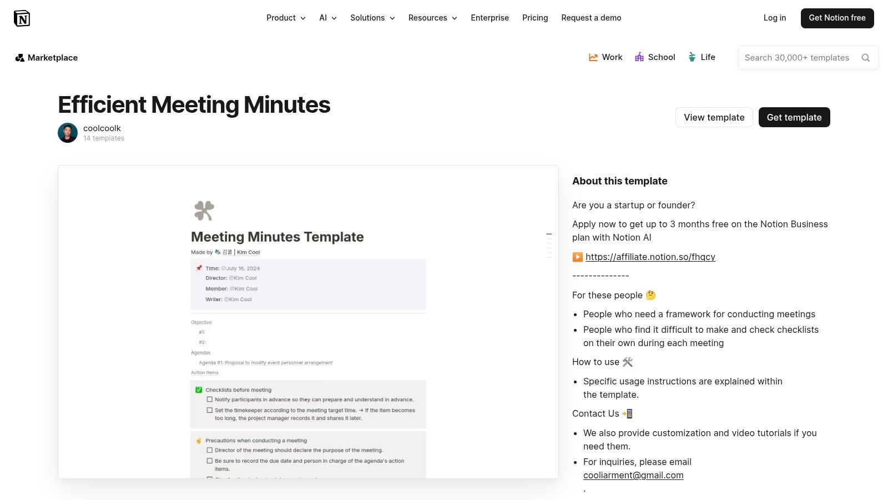Expand the Product dropdown
This screenshot has width=888, height=500.
point(285,18)
